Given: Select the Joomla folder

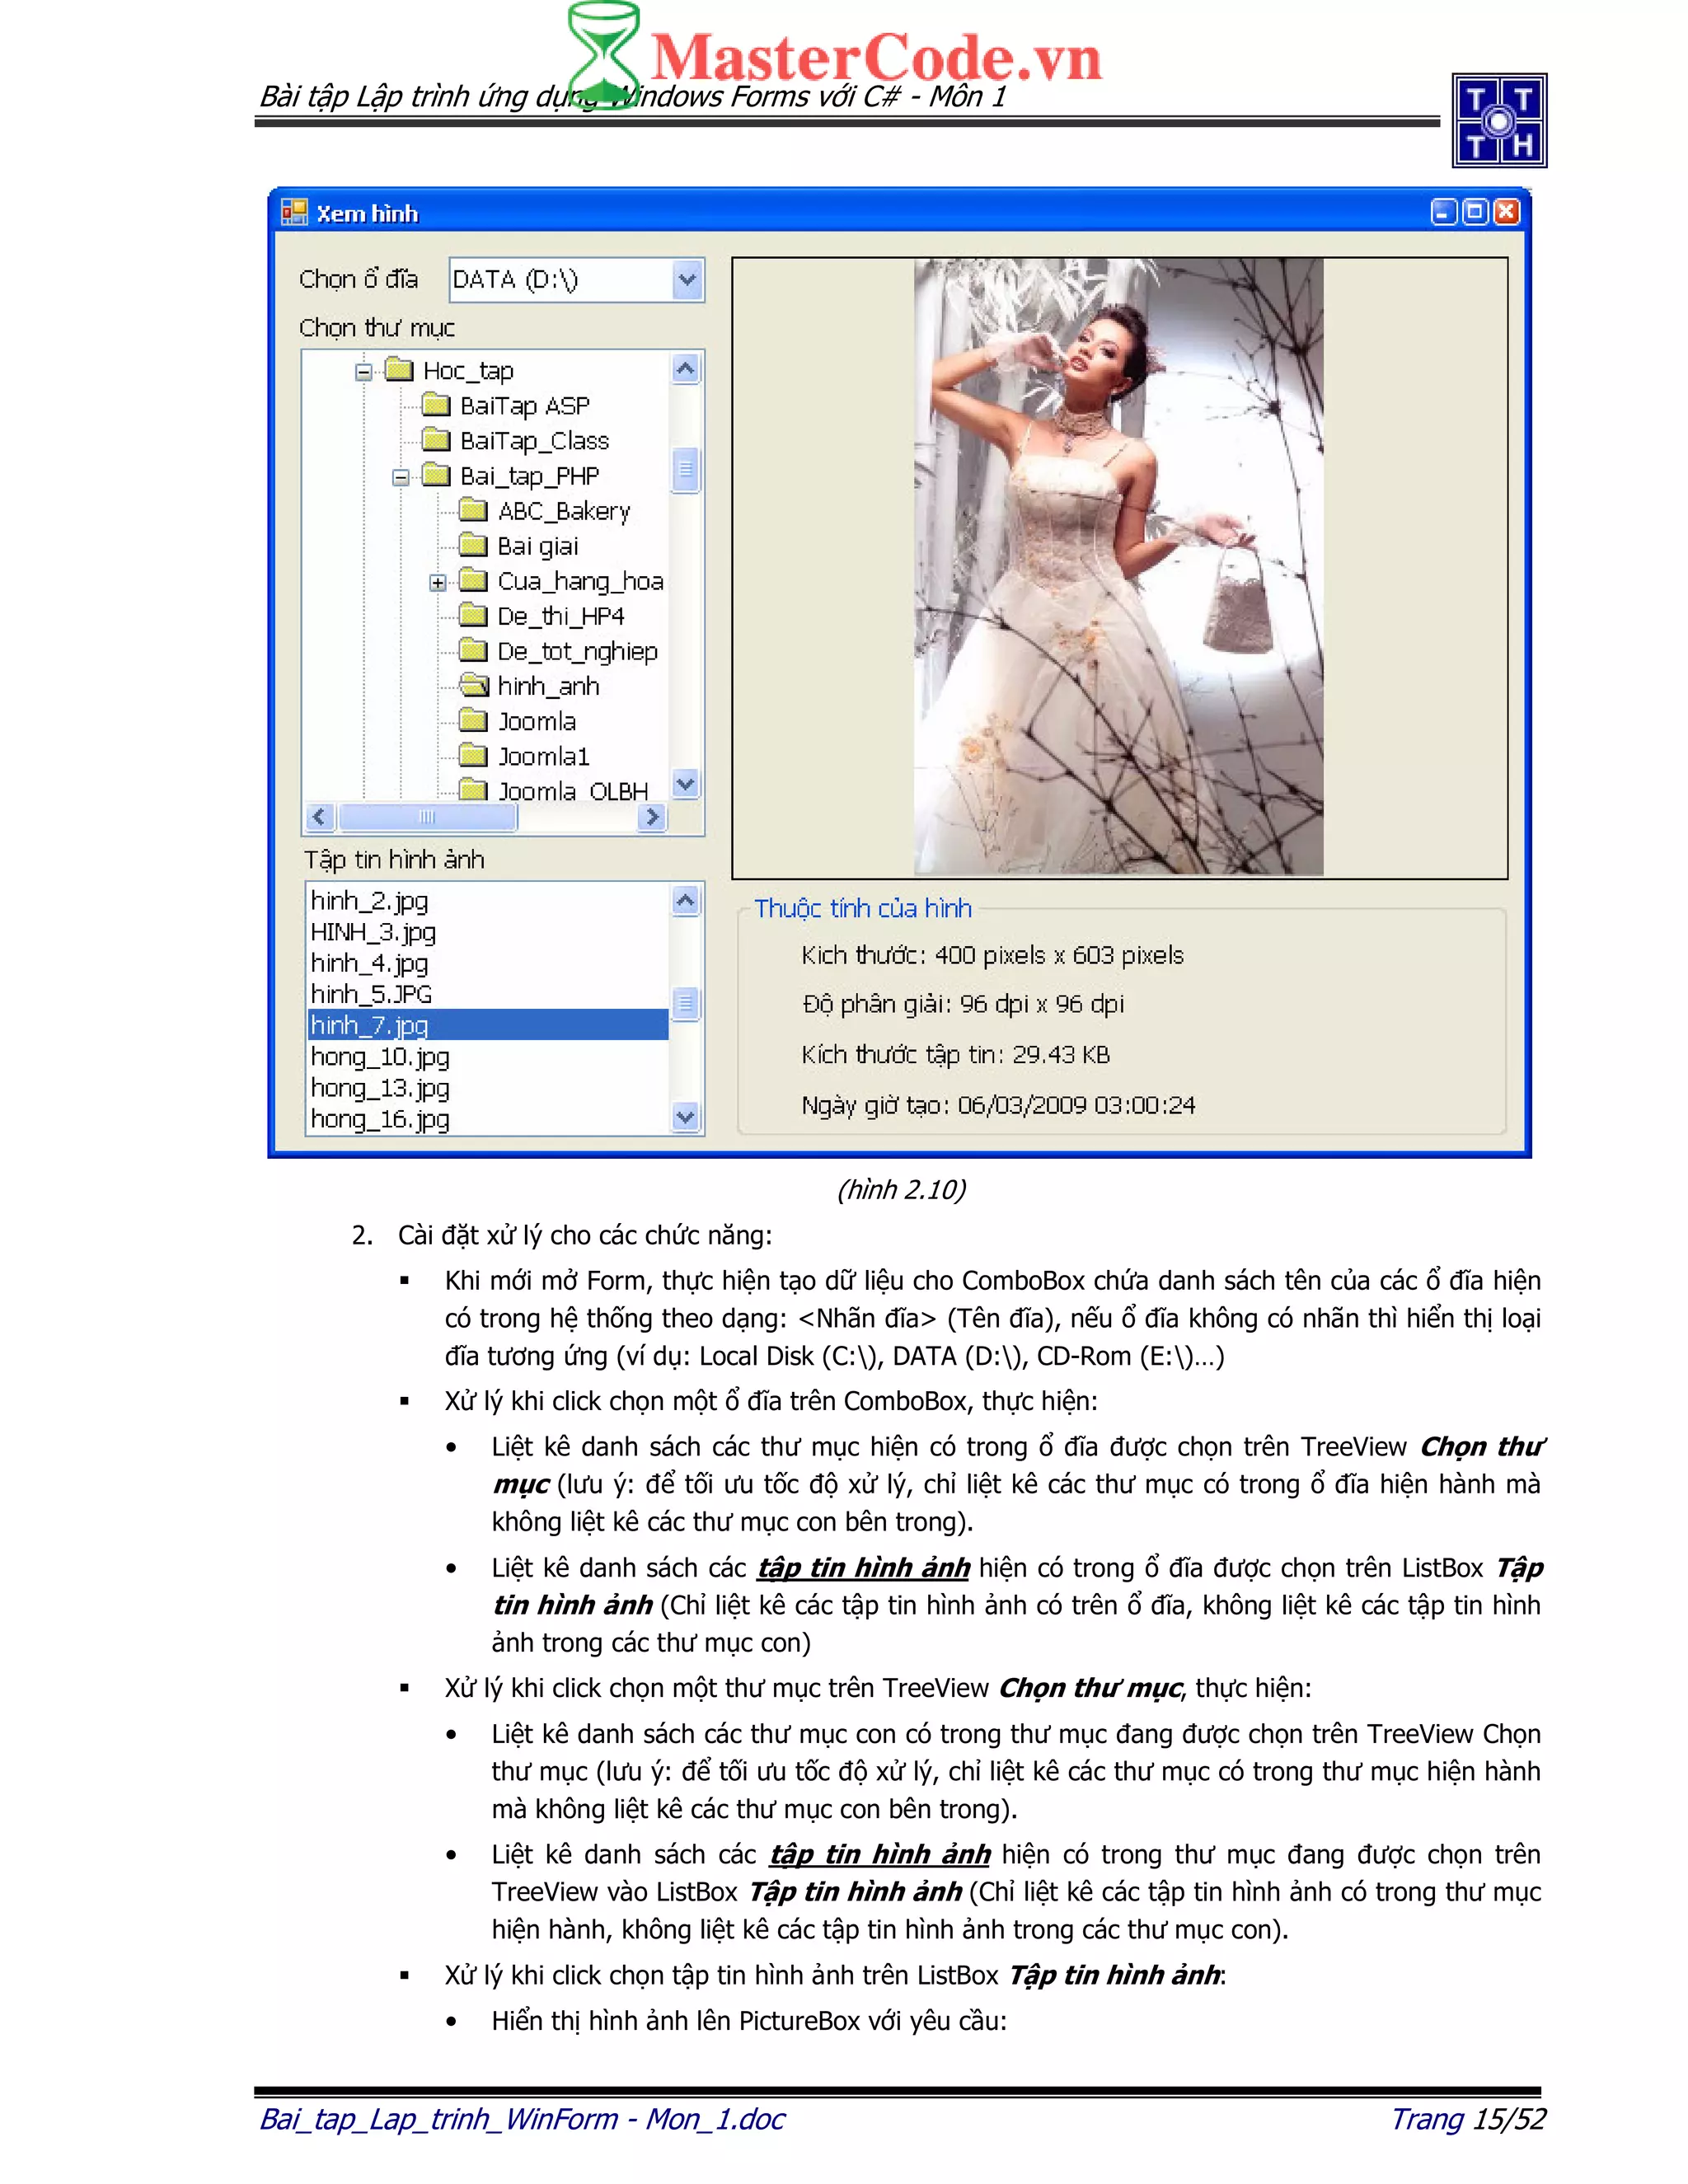Looking at the screenshot, I should 536,721.
